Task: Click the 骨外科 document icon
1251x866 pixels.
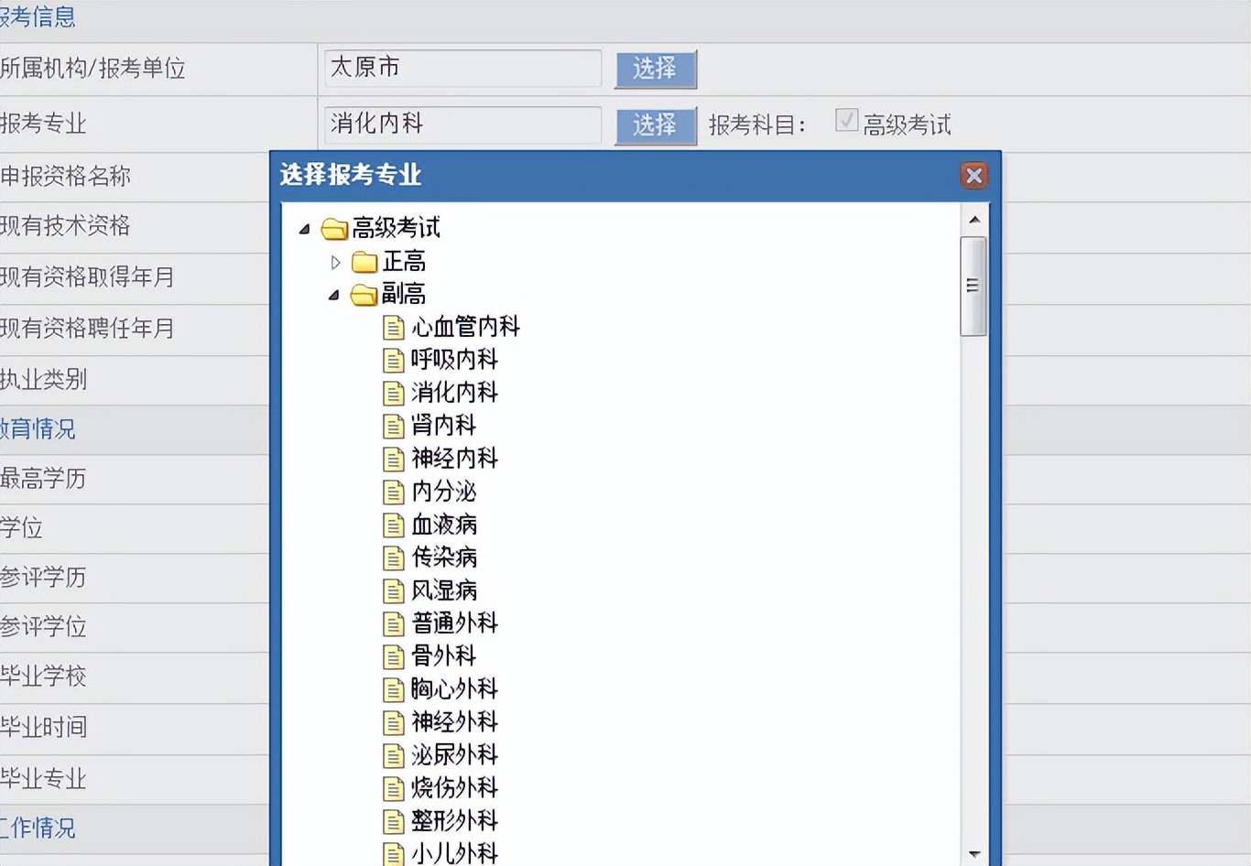Action: pos(393,656)
